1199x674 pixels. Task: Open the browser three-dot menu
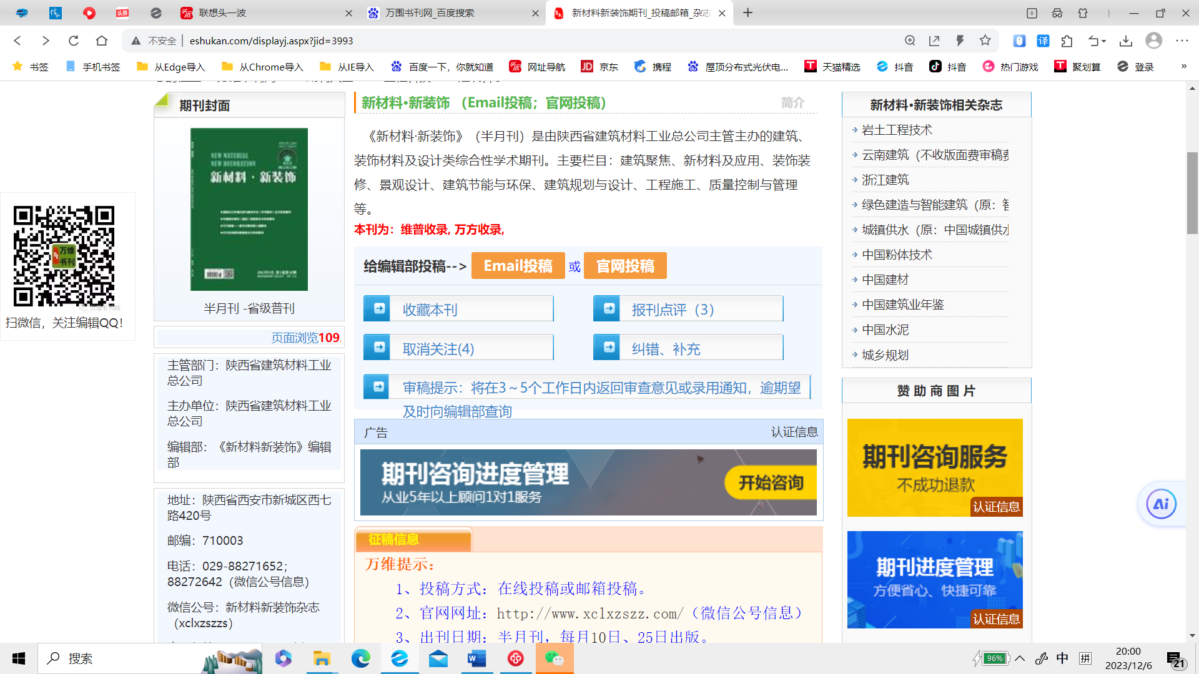pos(1182,41)
